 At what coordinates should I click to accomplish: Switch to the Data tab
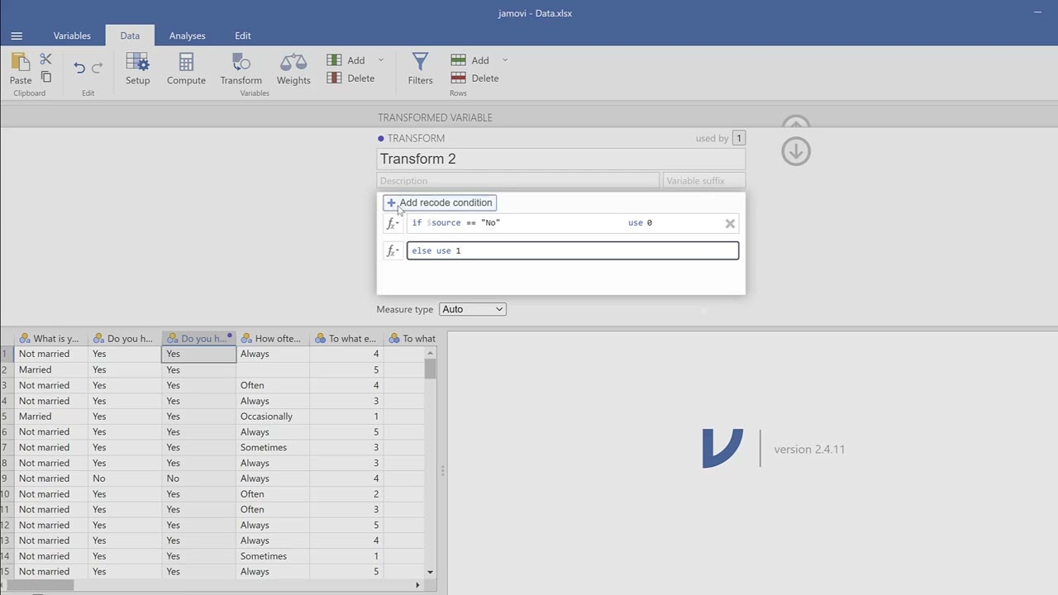click(x=130, y=36)
